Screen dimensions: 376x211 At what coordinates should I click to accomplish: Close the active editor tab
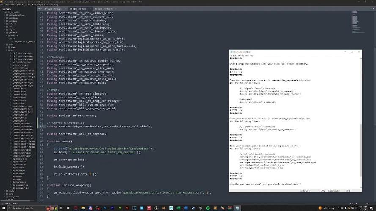[91, 9]
